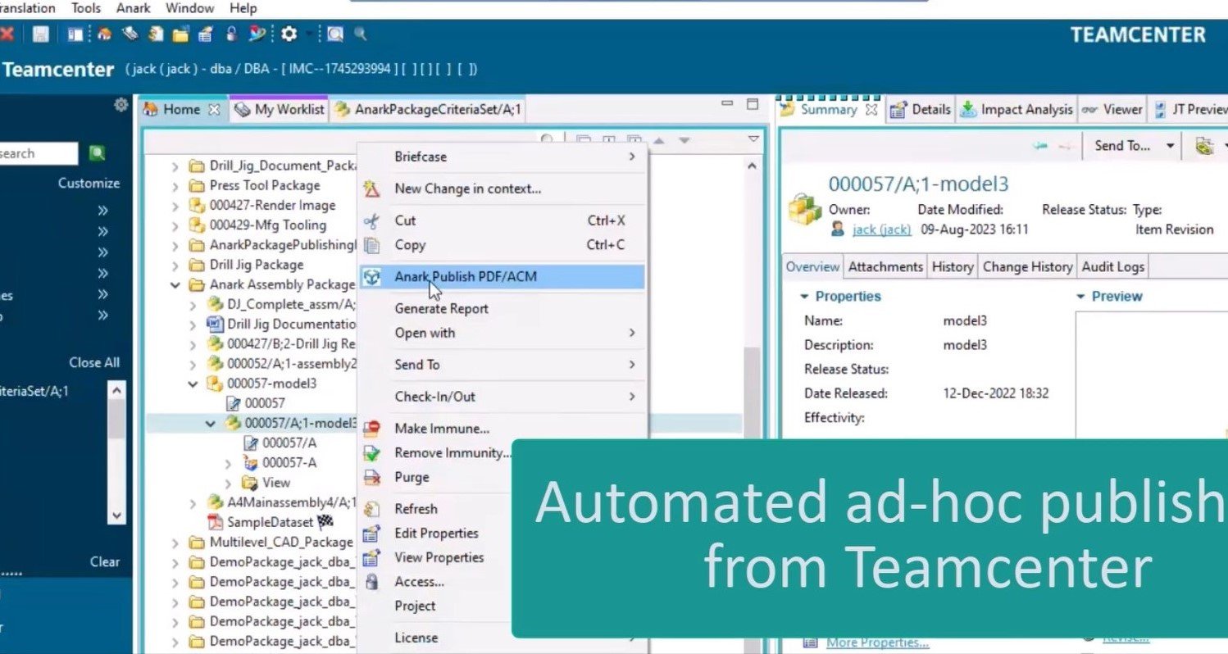Collapse the Preview section

click(1081, 297)
